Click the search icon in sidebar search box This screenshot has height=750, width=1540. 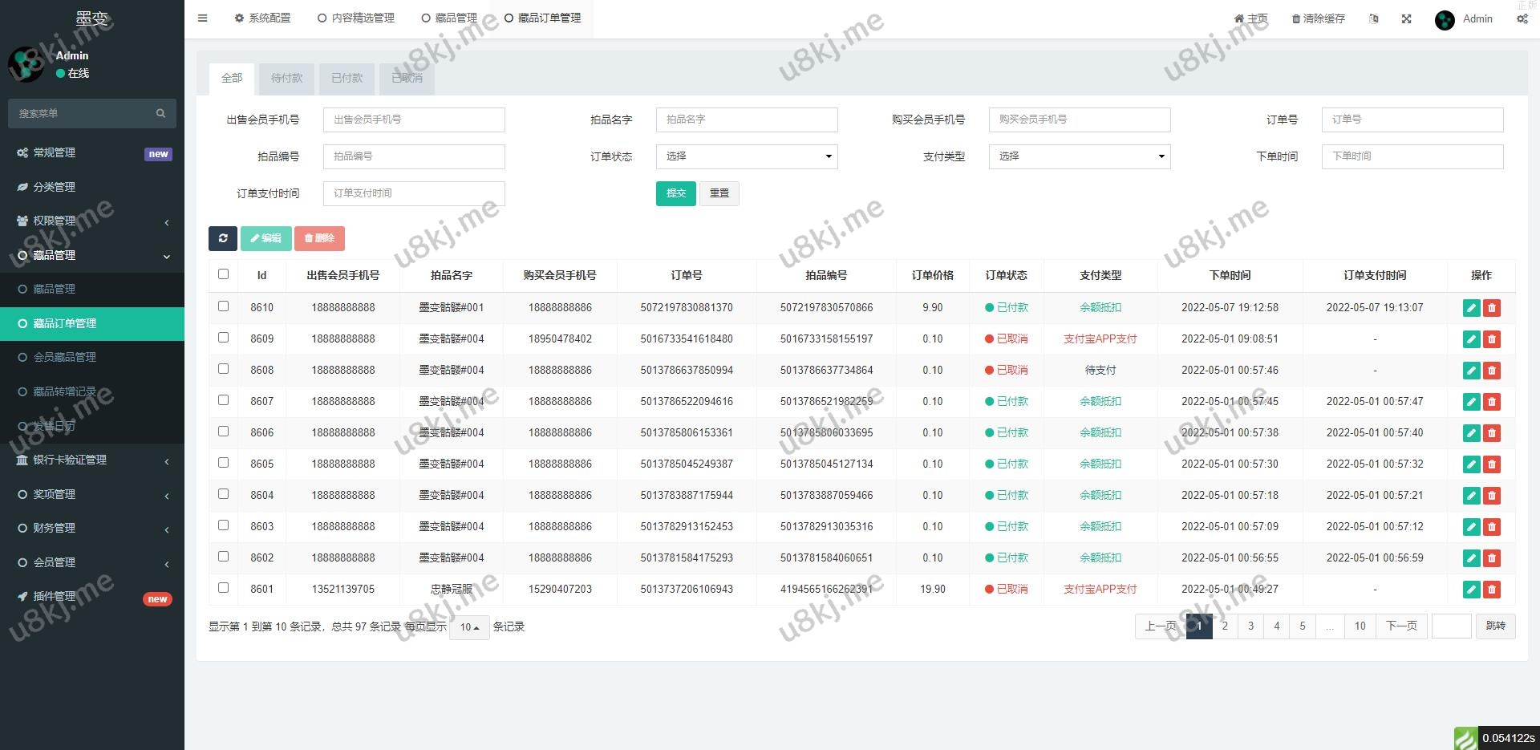pos(160,114)
